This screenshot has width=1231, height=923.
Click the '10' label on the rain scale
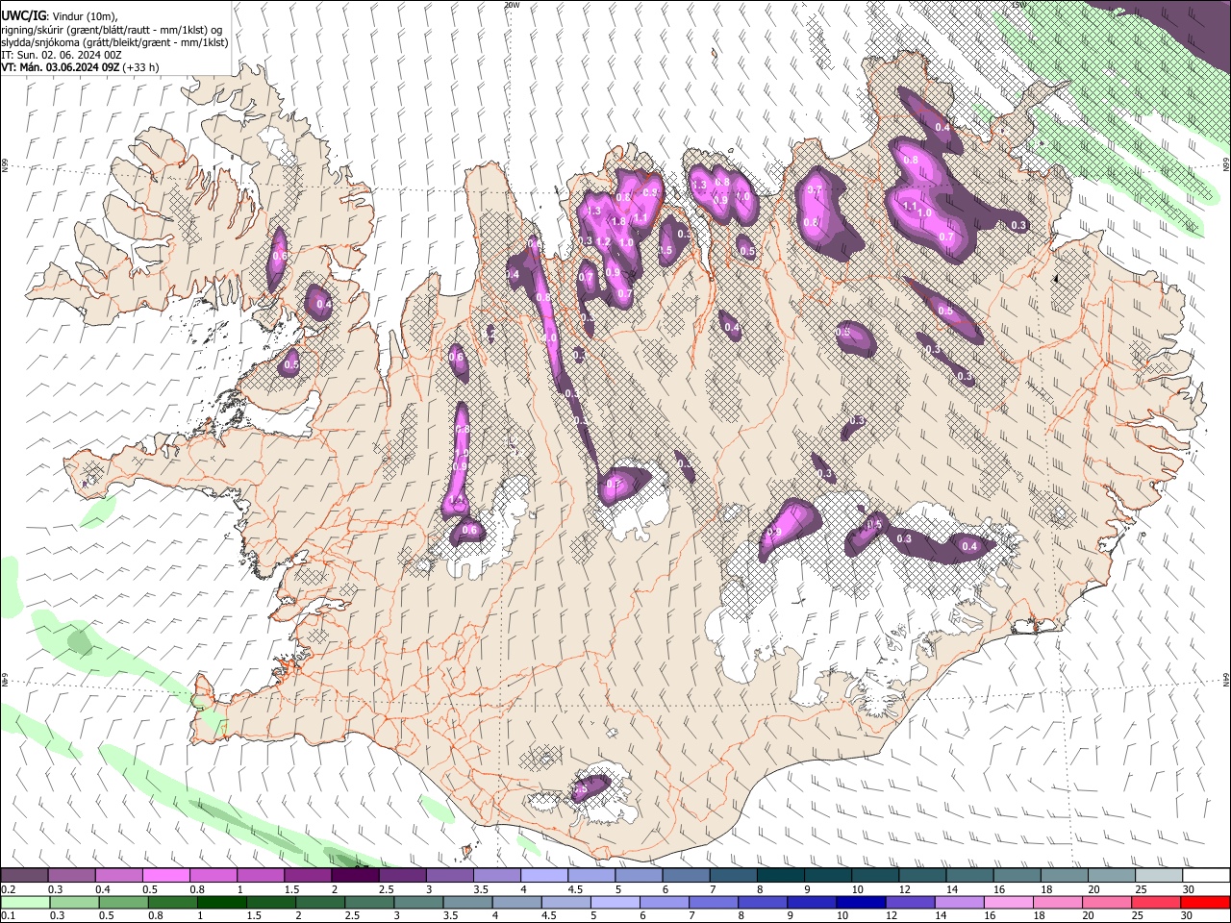point(842,915)
